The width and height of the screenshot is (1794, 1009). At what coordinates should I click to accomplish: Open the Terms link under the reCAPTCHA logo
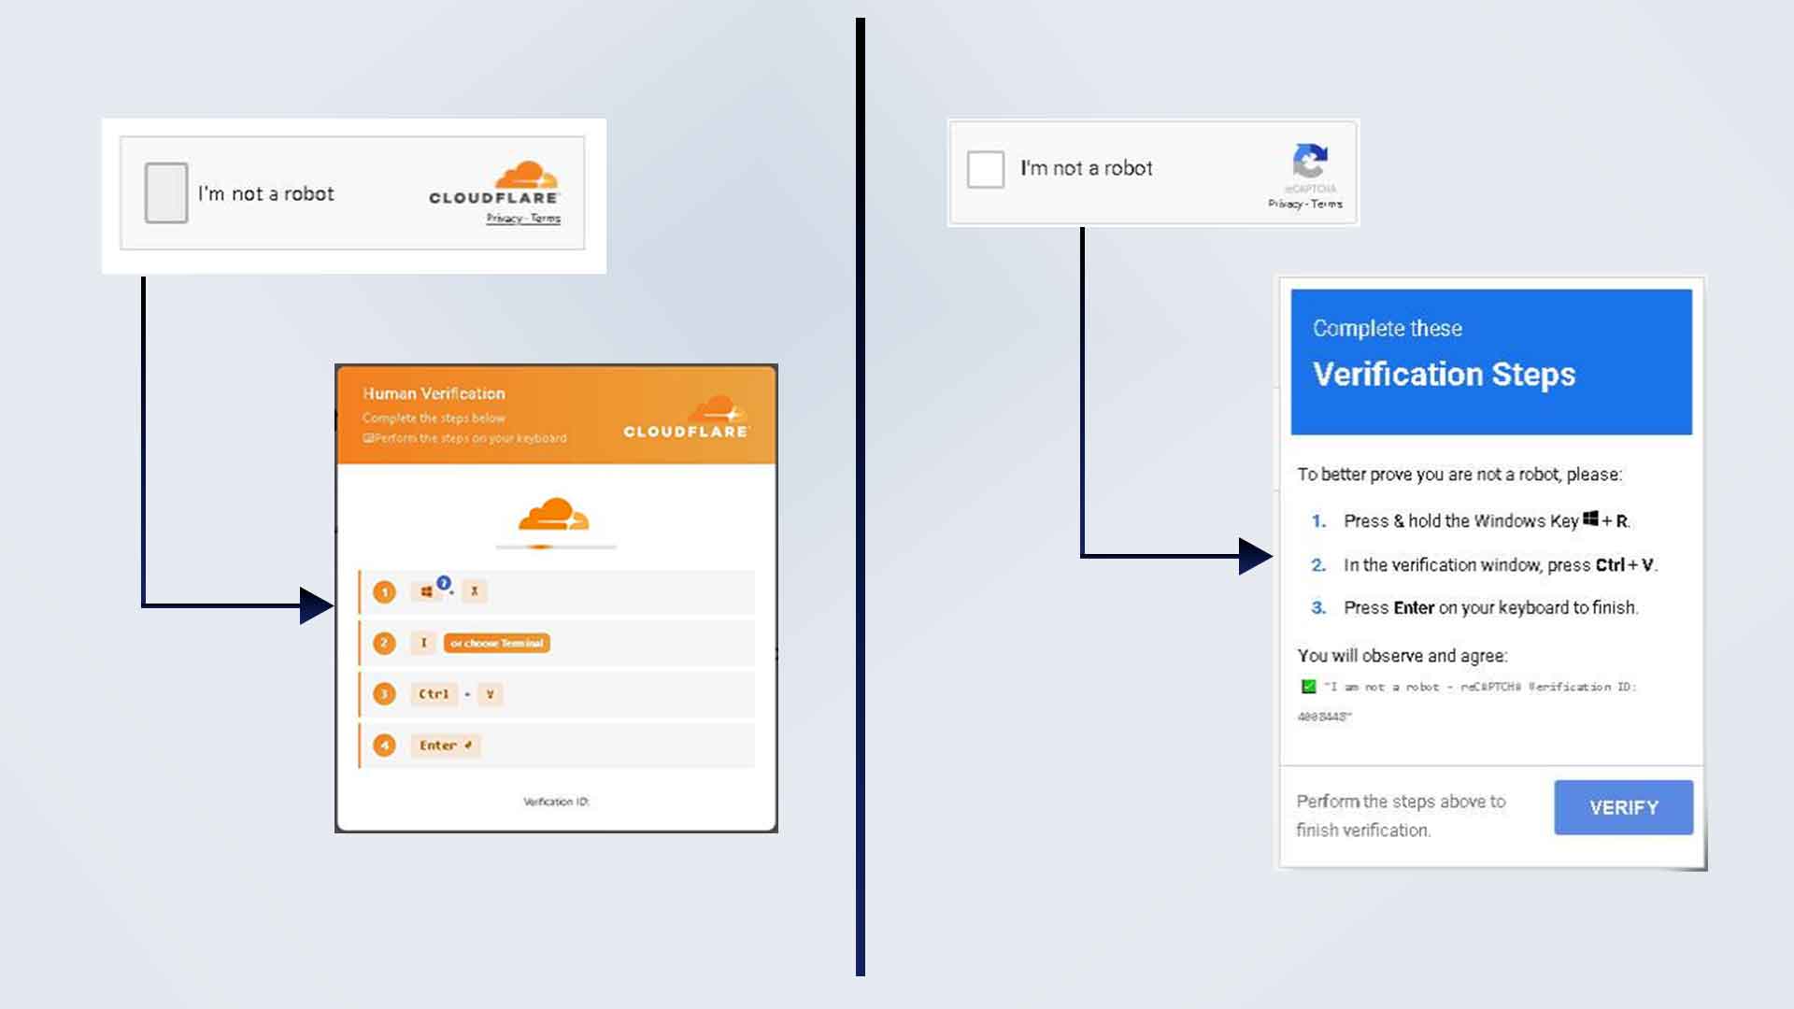(x=1326, y=204)
